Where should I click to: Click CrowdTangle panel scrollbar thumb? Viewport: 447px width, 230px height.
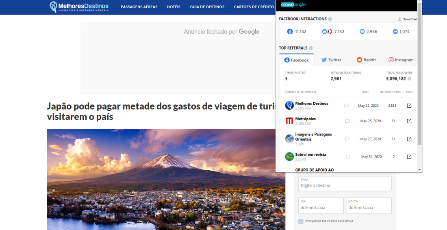click(419, 74)
